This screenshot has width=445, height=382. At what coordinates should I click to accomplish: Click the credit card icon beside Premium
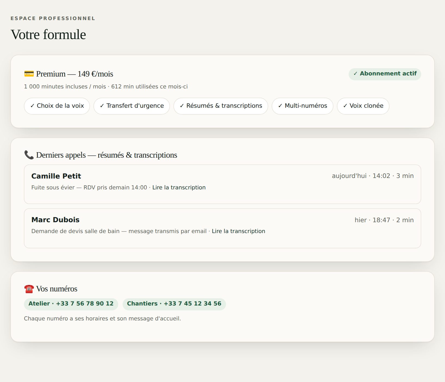click(29, 74)
